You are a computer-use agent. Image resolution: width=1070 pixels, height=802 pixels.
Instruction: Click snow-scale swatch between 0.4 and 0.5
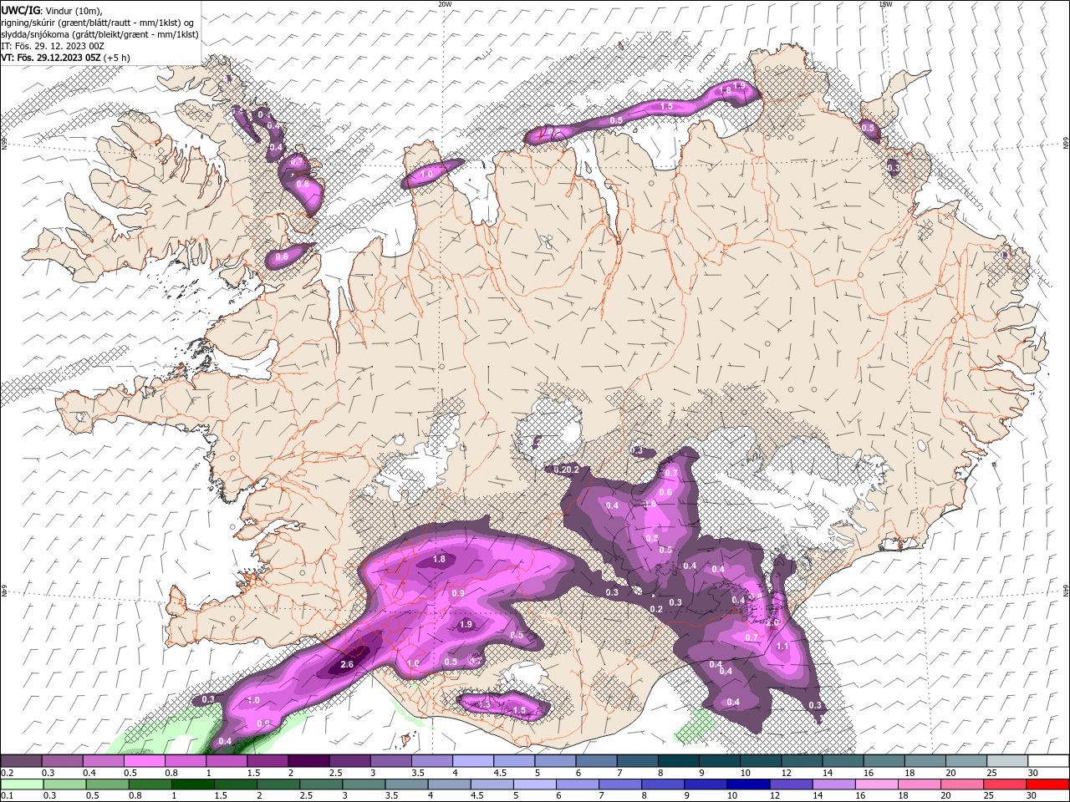(103, 761)
